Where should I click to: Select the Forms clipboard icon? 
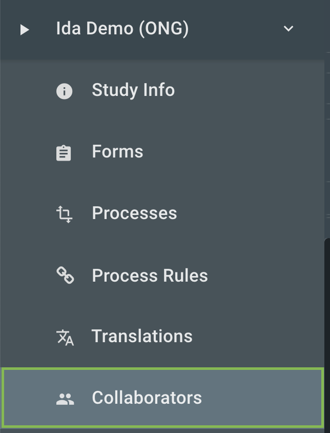pos(64,152)
